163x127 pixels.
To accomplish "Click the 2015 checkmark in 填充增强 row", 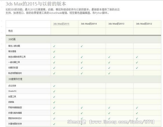I will point(54,51).
